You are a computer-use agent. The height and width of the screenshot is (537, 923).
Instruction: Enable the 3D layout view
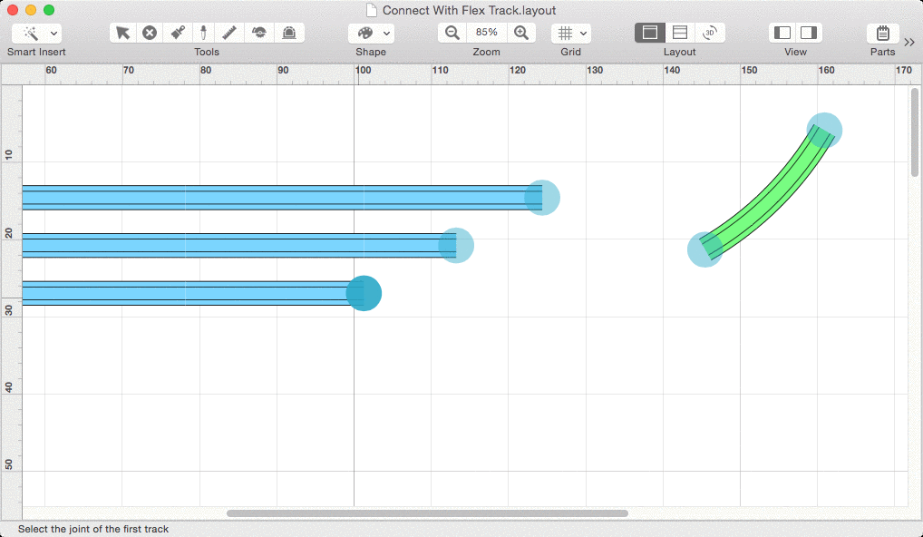(710, 33)
